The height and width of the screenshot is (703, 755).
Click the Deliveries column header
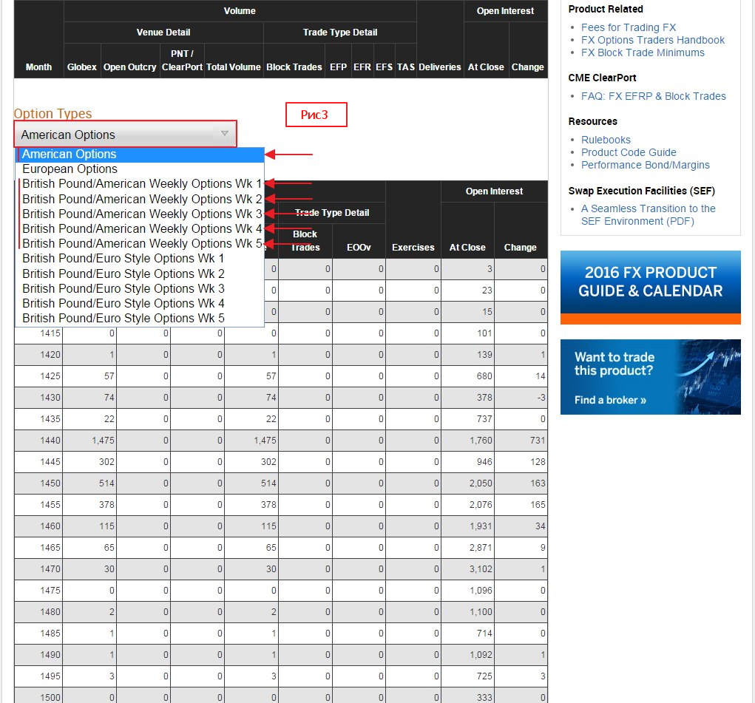click(x=439, y=67)
